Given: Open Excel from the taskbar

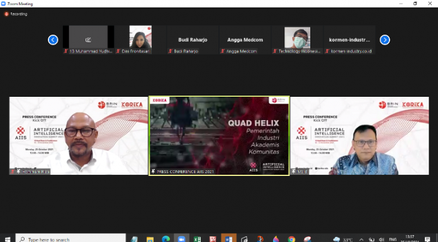Looking at the screenshot, I should pyautogui.click(x=197, y=239).
